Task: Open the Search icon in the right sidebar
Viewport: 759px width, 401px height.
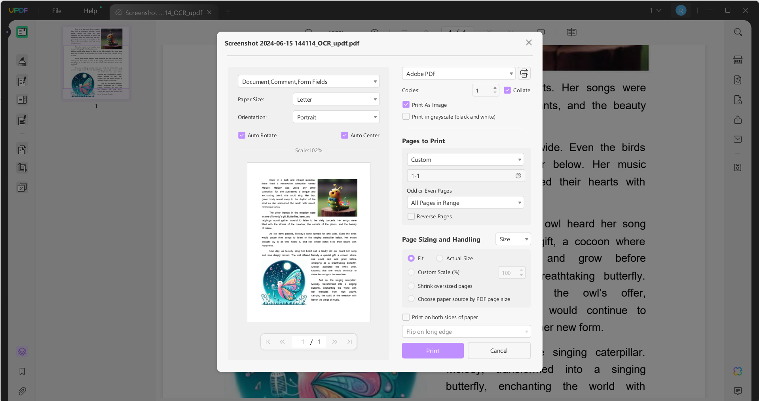Action: [x=738, y=32]
